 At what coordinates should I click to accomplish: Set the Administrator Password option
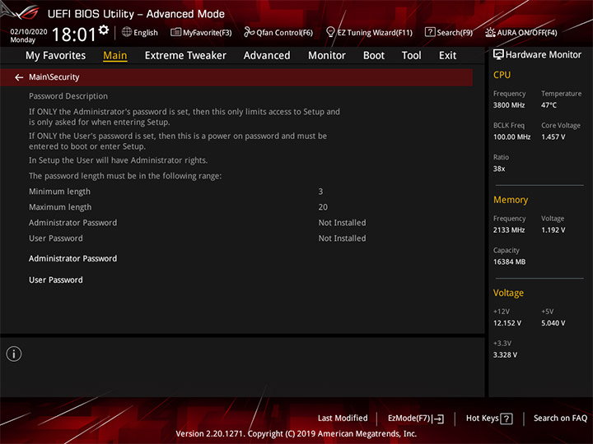point(72,259)
